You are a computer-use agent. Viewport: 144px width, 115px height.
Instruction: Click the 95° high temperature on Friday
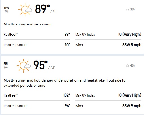[x=40, y=65]
